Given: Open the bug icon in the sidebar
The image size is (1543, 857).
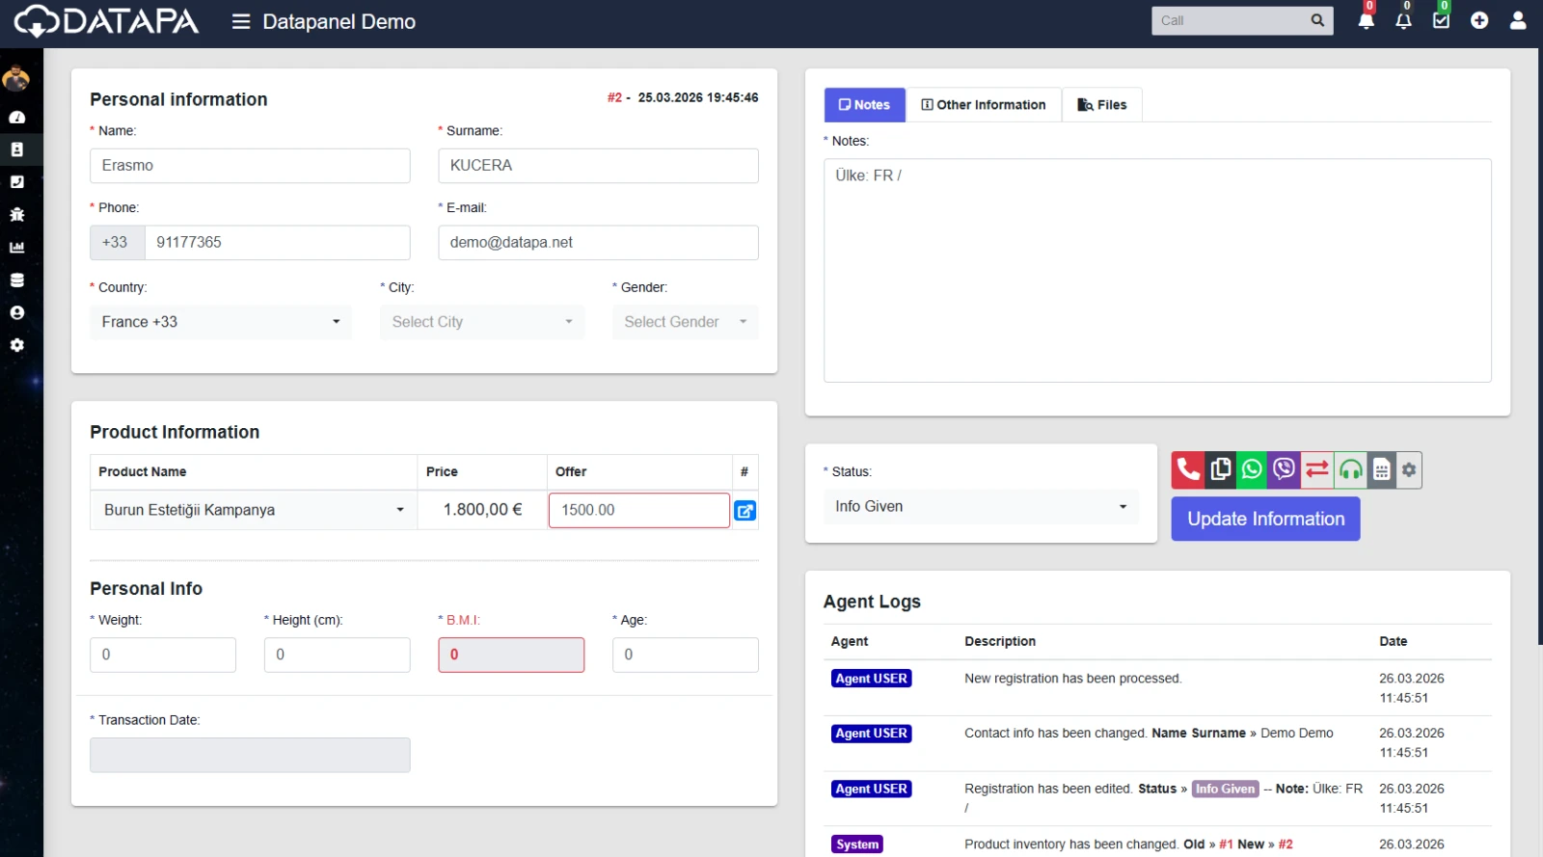Looking at the screenshot, I should click(16, 215).
